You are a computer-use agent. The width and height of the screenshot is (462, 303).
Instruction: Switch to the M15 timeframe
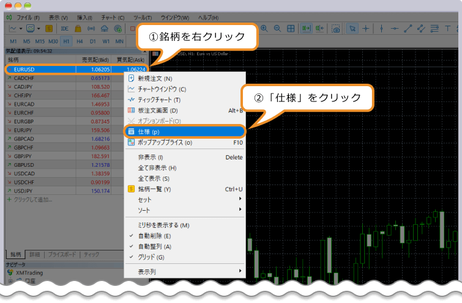[40, 42]
